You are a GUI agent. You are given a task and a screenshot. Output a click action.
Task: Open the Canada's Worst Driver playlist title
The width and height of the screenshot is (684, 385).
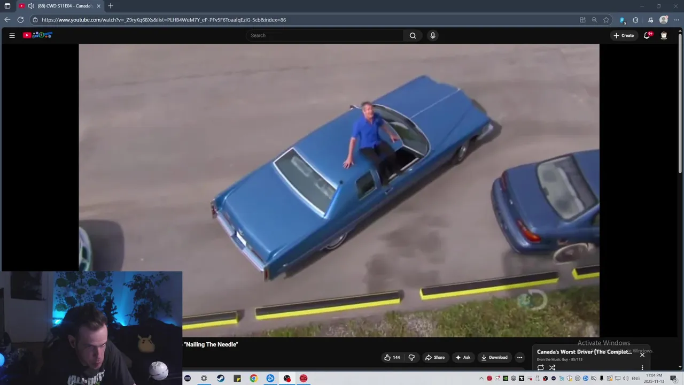584,352
